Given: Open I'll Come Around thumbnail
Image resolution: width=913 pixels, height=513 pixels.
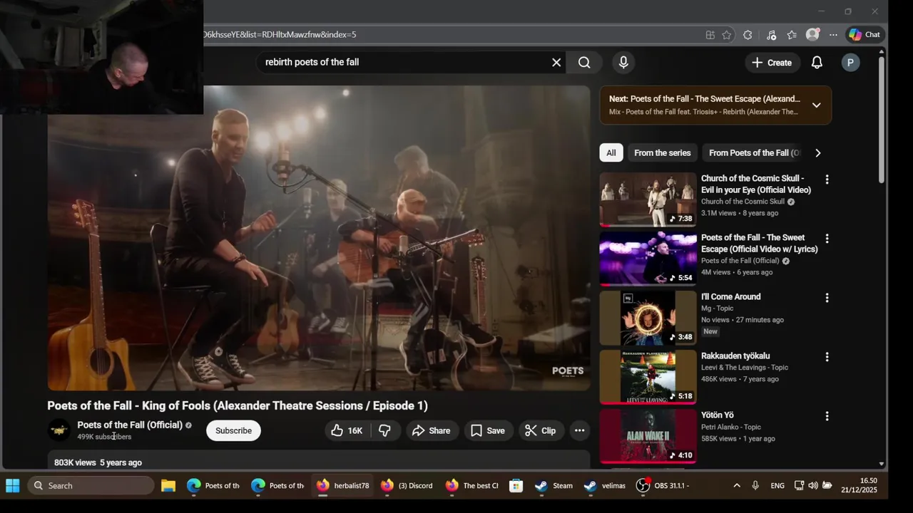Looking at the screenshot, I should [648, 318].
